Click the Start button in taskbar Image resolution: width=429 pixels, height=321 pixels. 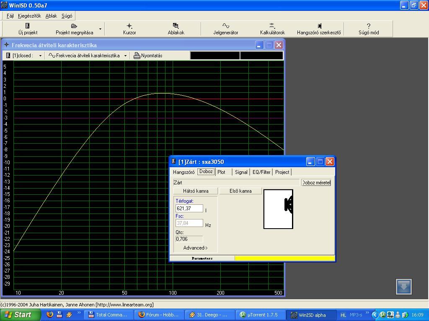21,315
